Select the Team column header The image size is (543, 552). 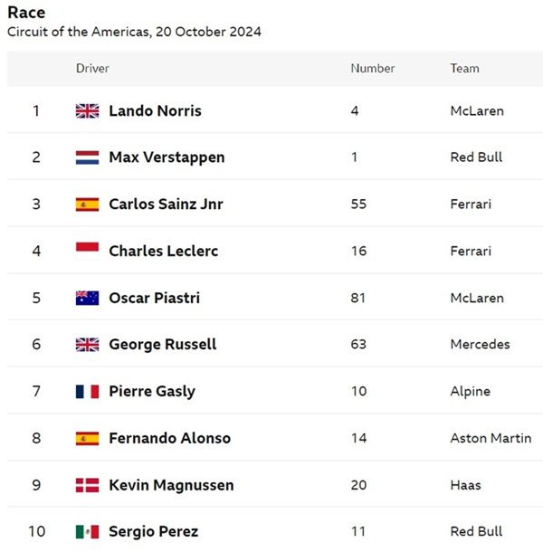pos(465,68)
